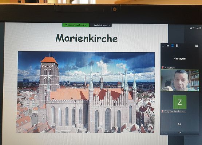Screen dimensions: 202x145
Task: Switch video panel to grid view icon
Action: tap(177, 46)
